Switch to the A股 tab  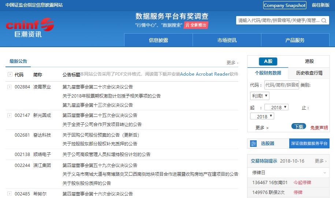point(268,61)
